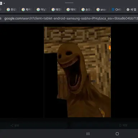Image resolution: width=138 pixels, height=138 pixels.
Task: Switch to the tab starting with 태정
Action: (57, 10)
